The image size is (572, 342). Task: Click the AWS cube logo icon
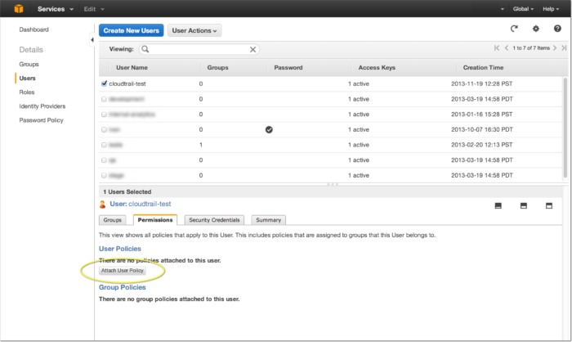18,8
